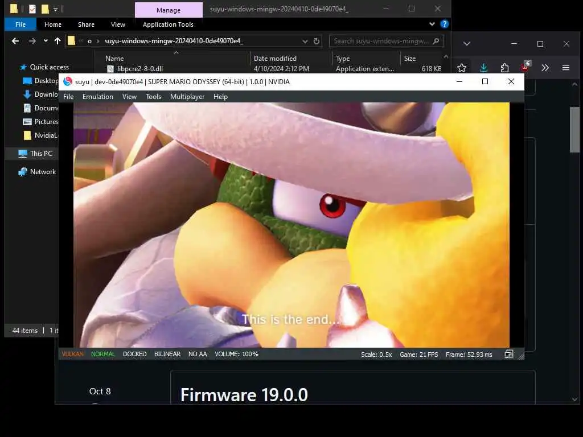Click the VOLUME: 100% status button
This screenshot has width=583, height=437.
[x=236, y=354]
